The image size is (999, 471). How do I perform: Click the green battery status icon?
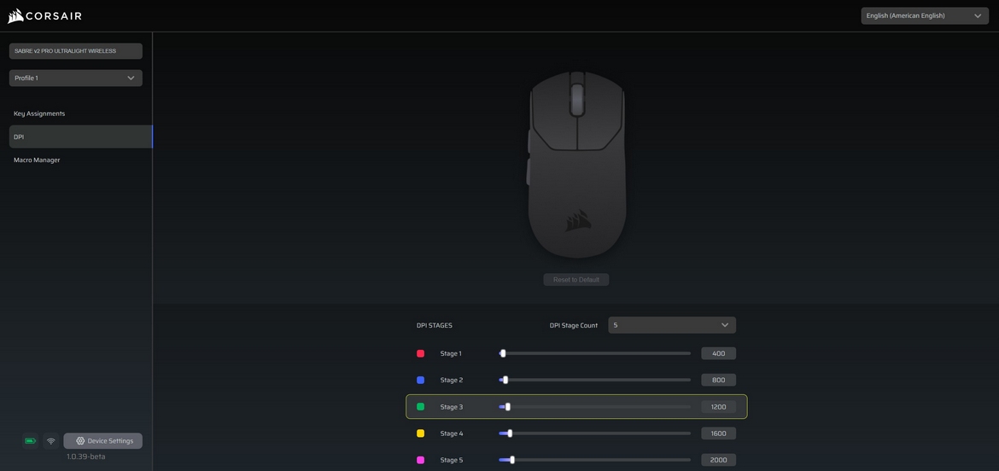coord(30,441)
